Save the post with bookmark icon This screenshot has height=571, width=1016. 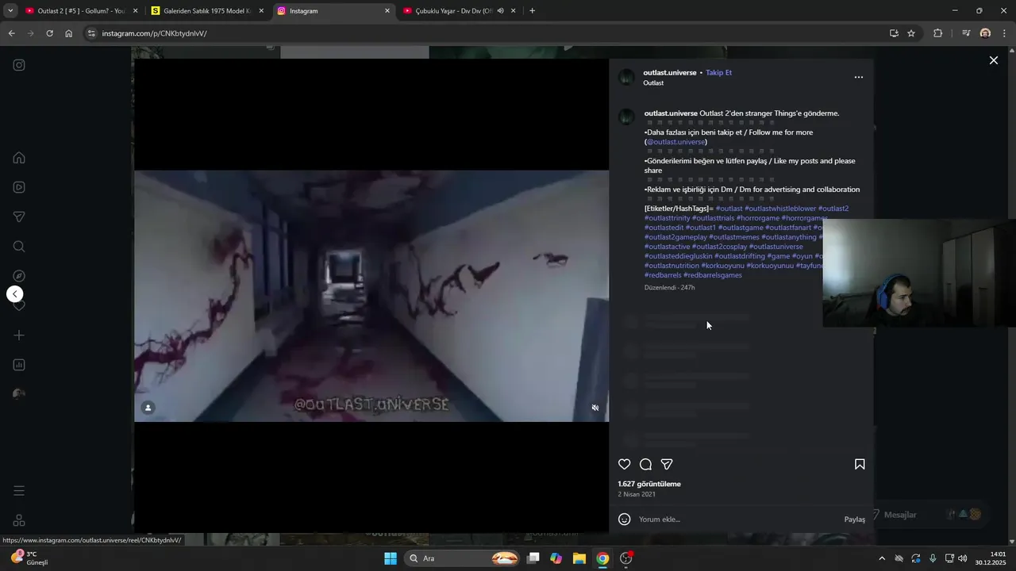point(860,465)
